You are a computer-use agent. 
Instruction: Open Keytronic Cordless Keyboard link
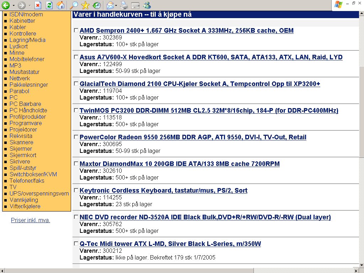pos(164,191)
